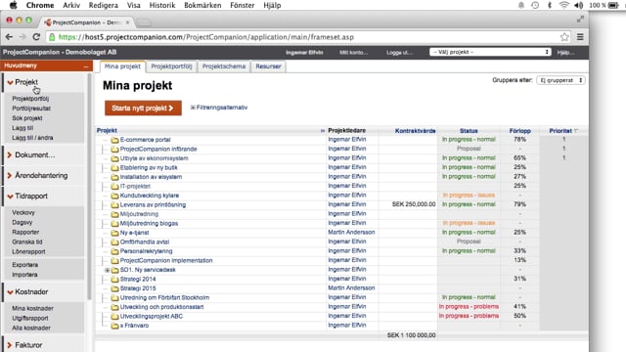Open the Historik menu

[162, 5]
